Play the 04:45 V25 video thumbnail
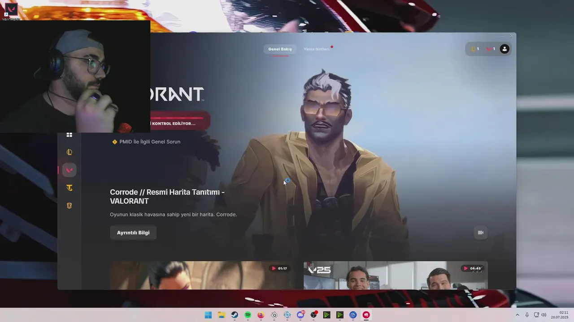This screenshot has width=574, height=322. (x=396, y=275)
